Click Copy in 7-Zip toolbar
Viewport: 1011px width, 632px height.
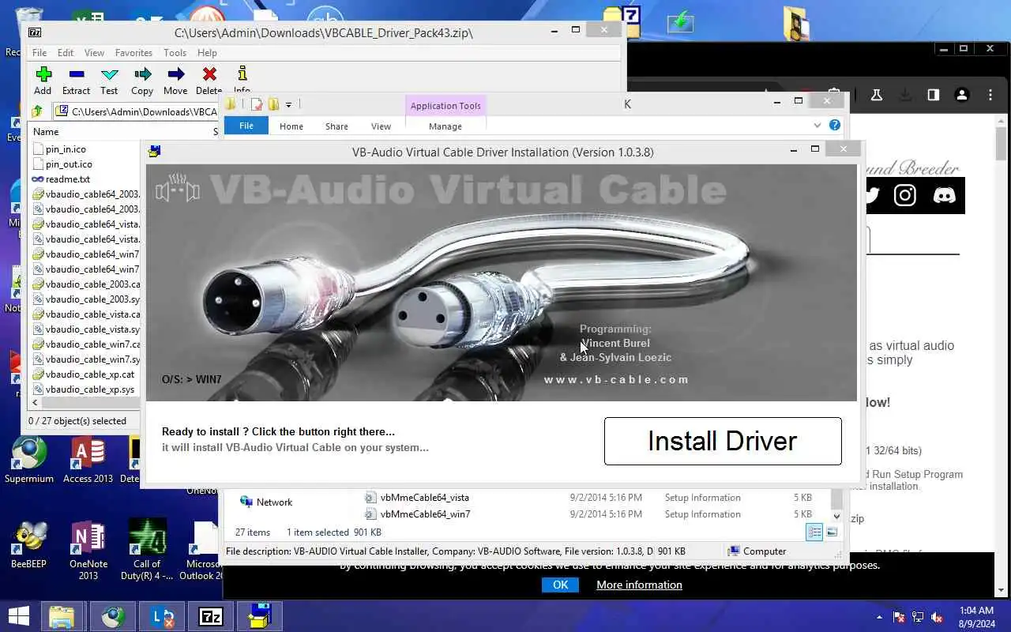142,81
